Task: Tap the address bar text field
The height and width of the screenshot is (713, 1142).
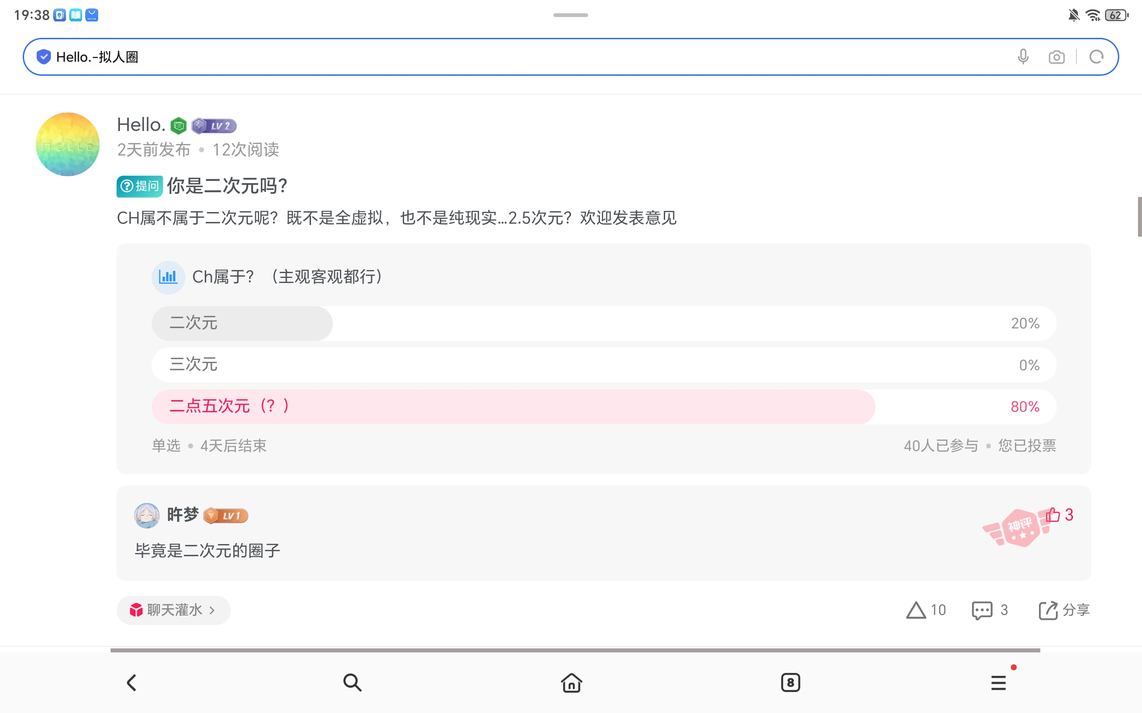Action: pos(519,57)
